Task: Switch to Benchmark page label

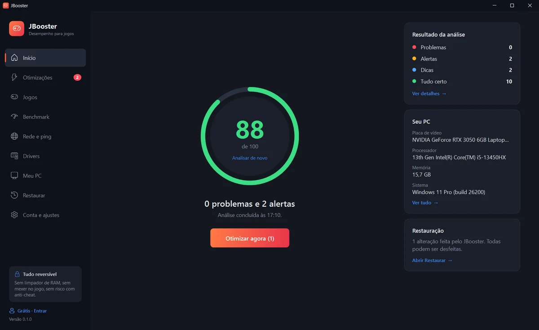Action: point(36,117)
